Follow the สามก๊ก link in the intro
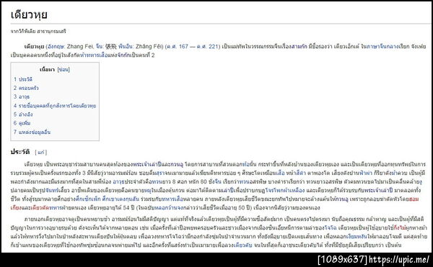Screen dimensions: 433x267 click(x=299, y=46)
